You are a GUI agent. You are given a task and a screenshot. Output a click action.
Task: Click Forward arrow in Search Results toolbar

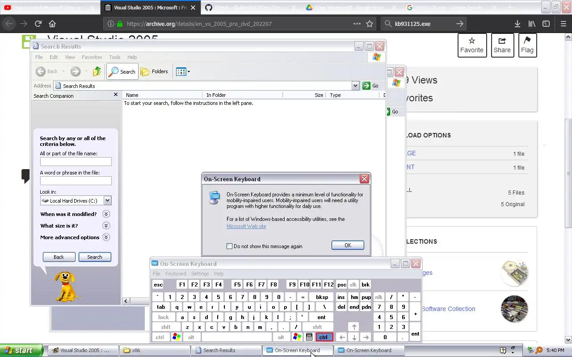pyautogui.click(x=76, y=71)
